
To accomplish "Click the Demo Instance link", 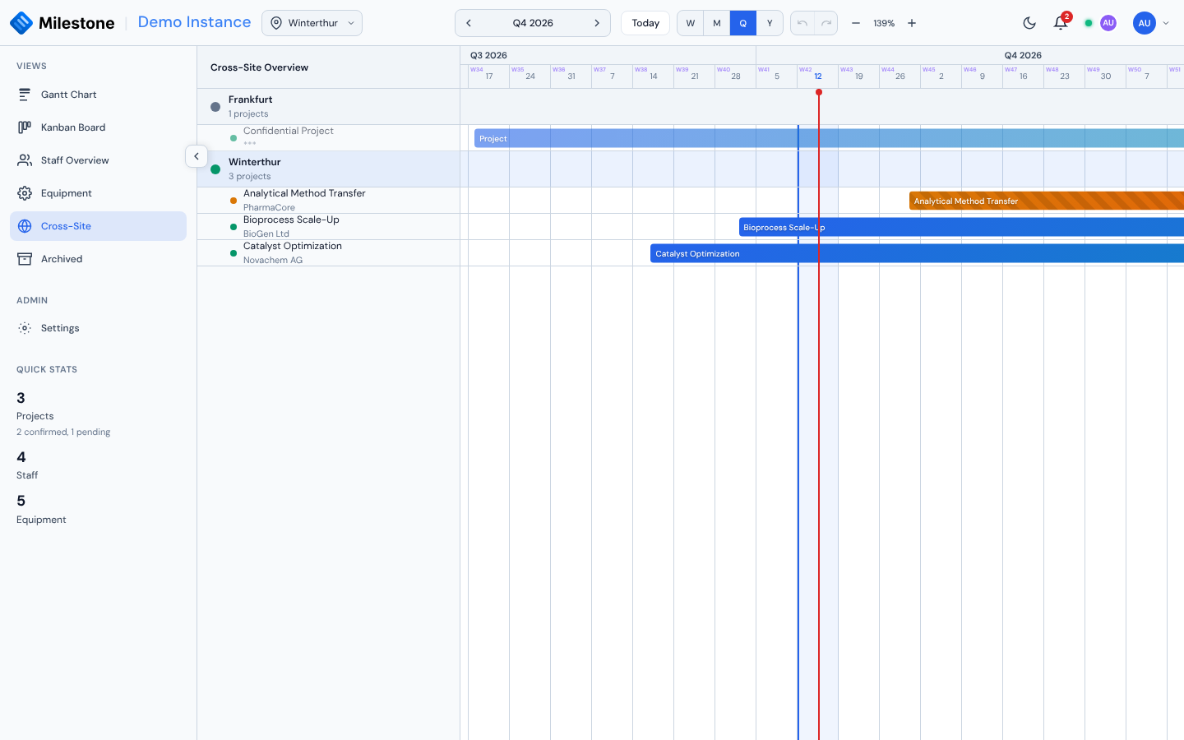I will coord(194,22).
